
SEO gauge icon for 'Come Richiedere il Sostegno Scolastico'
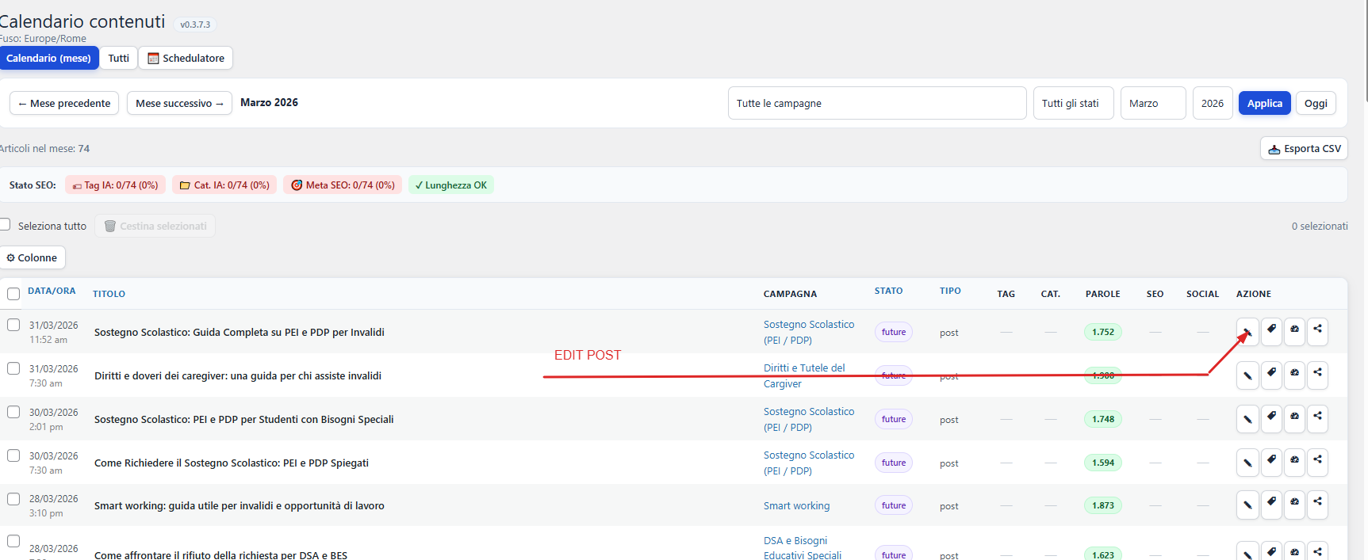pos(1294,462)
